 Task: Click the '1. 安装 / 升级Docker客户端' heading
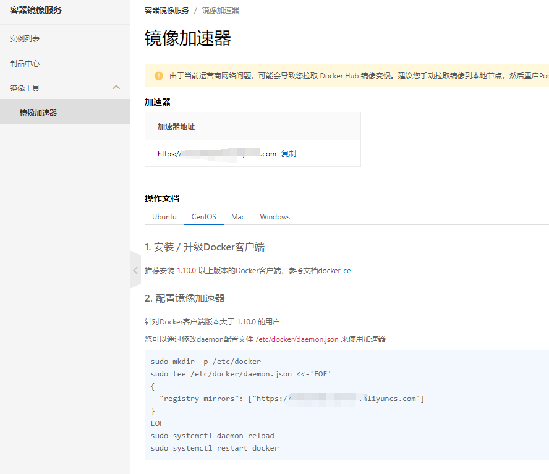(205, 247)
